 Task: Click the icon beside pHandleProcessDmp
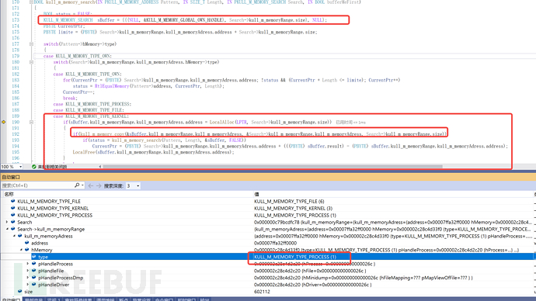(x=34, y=278)
